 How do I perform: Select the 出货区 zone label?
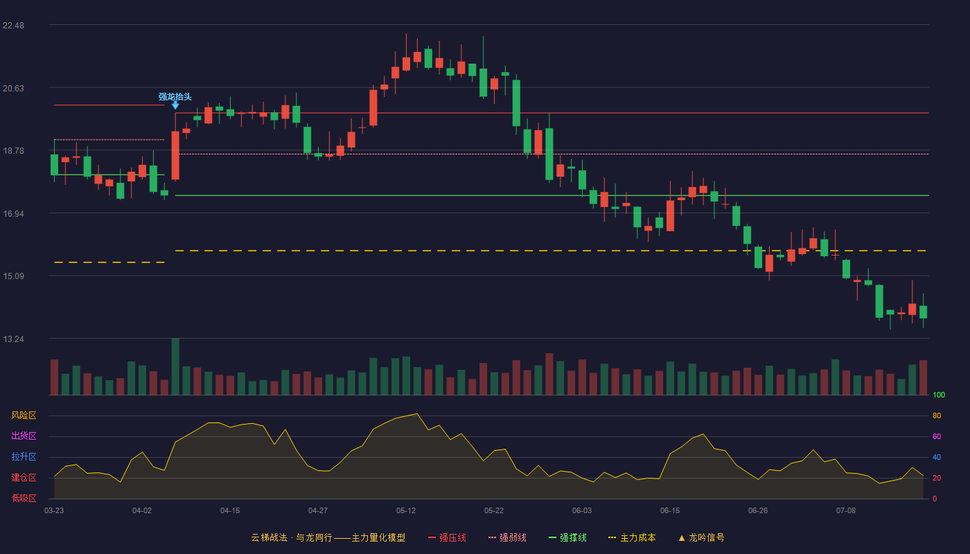pyautogui.click(x=24, y=436)
